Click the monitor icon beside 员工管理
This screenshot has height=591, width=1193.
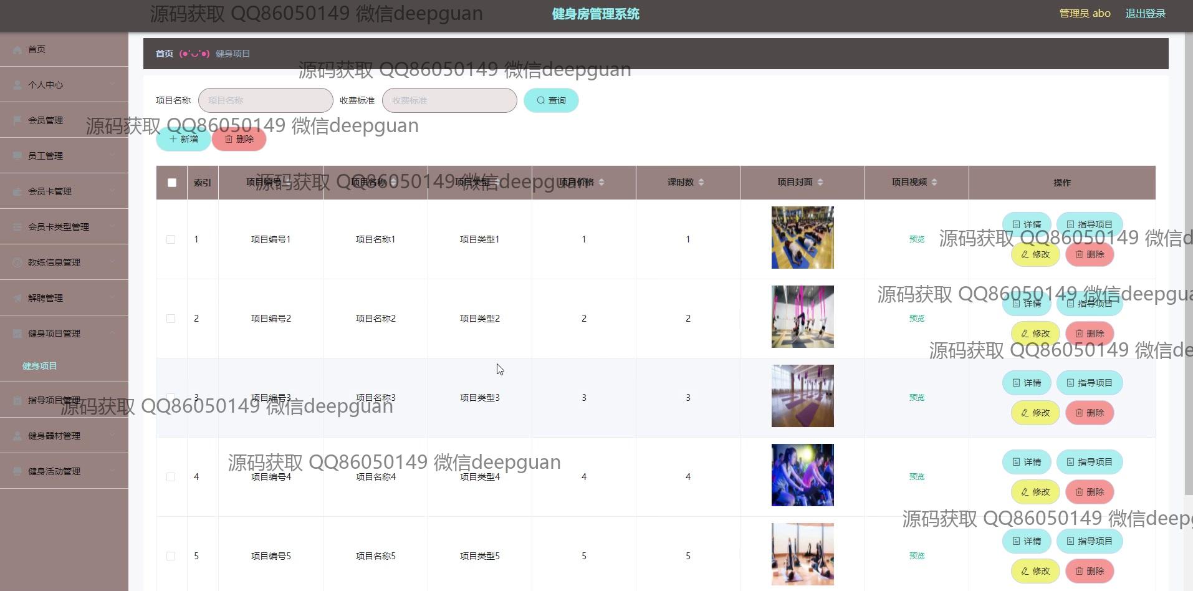pos(17,156)
